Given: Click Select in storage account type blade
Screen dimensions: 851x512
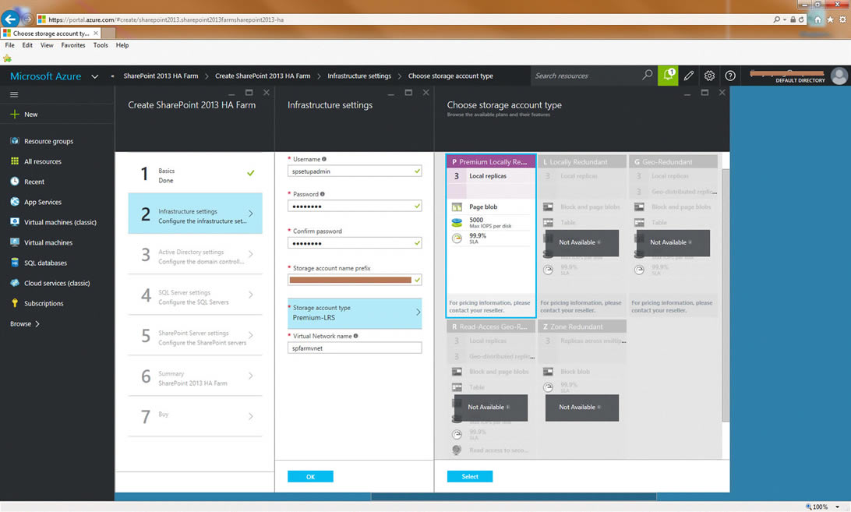Looking at the screenshot, I should [x=470, y=476].
